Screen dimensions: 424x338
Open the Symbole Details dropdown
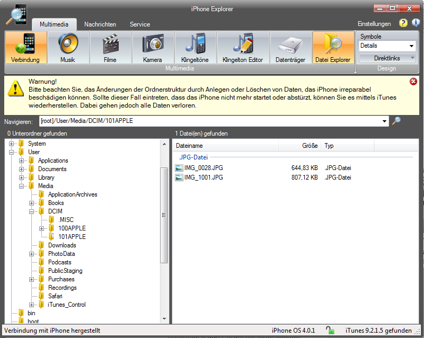pos(411,46)
